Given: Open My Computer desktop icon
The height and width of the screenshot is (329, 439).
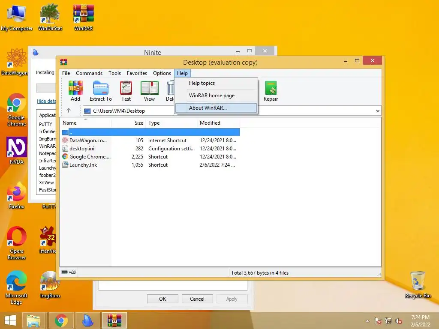Looking at the screenshot, I should [x=17, y=18].
